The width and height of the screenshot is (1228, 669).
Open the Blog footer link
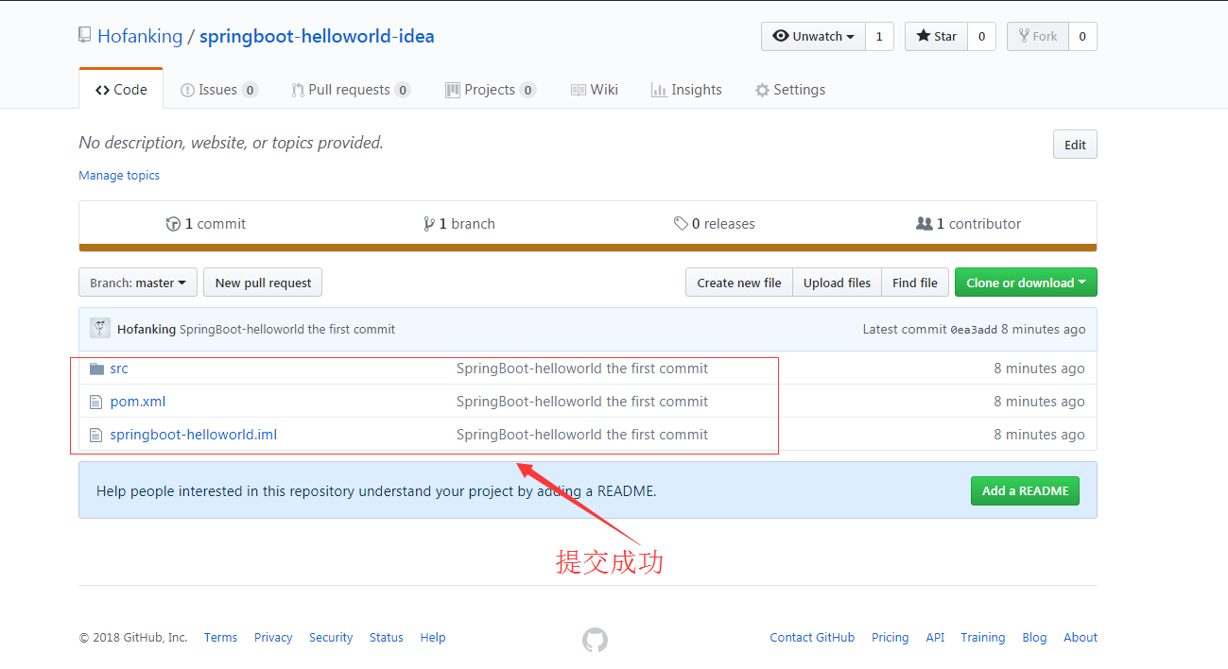(1034, 638)
